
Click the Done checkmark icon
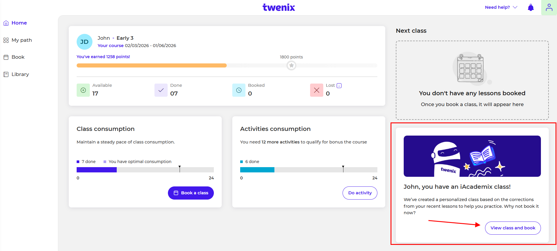point(161,90)
